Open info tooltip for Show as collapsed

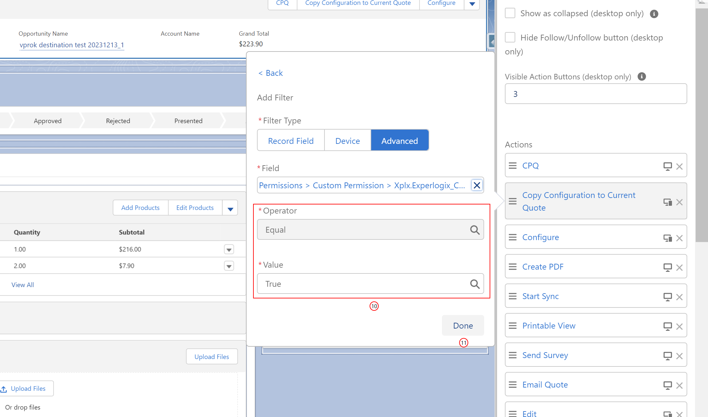click(654, 14)
